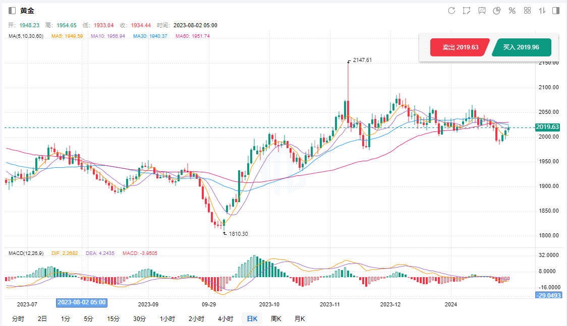Click the green 买入 2019.96 button

[521, 47]
